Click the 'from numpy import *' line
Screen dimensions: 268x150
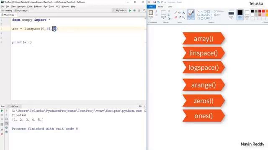point(31,20)
